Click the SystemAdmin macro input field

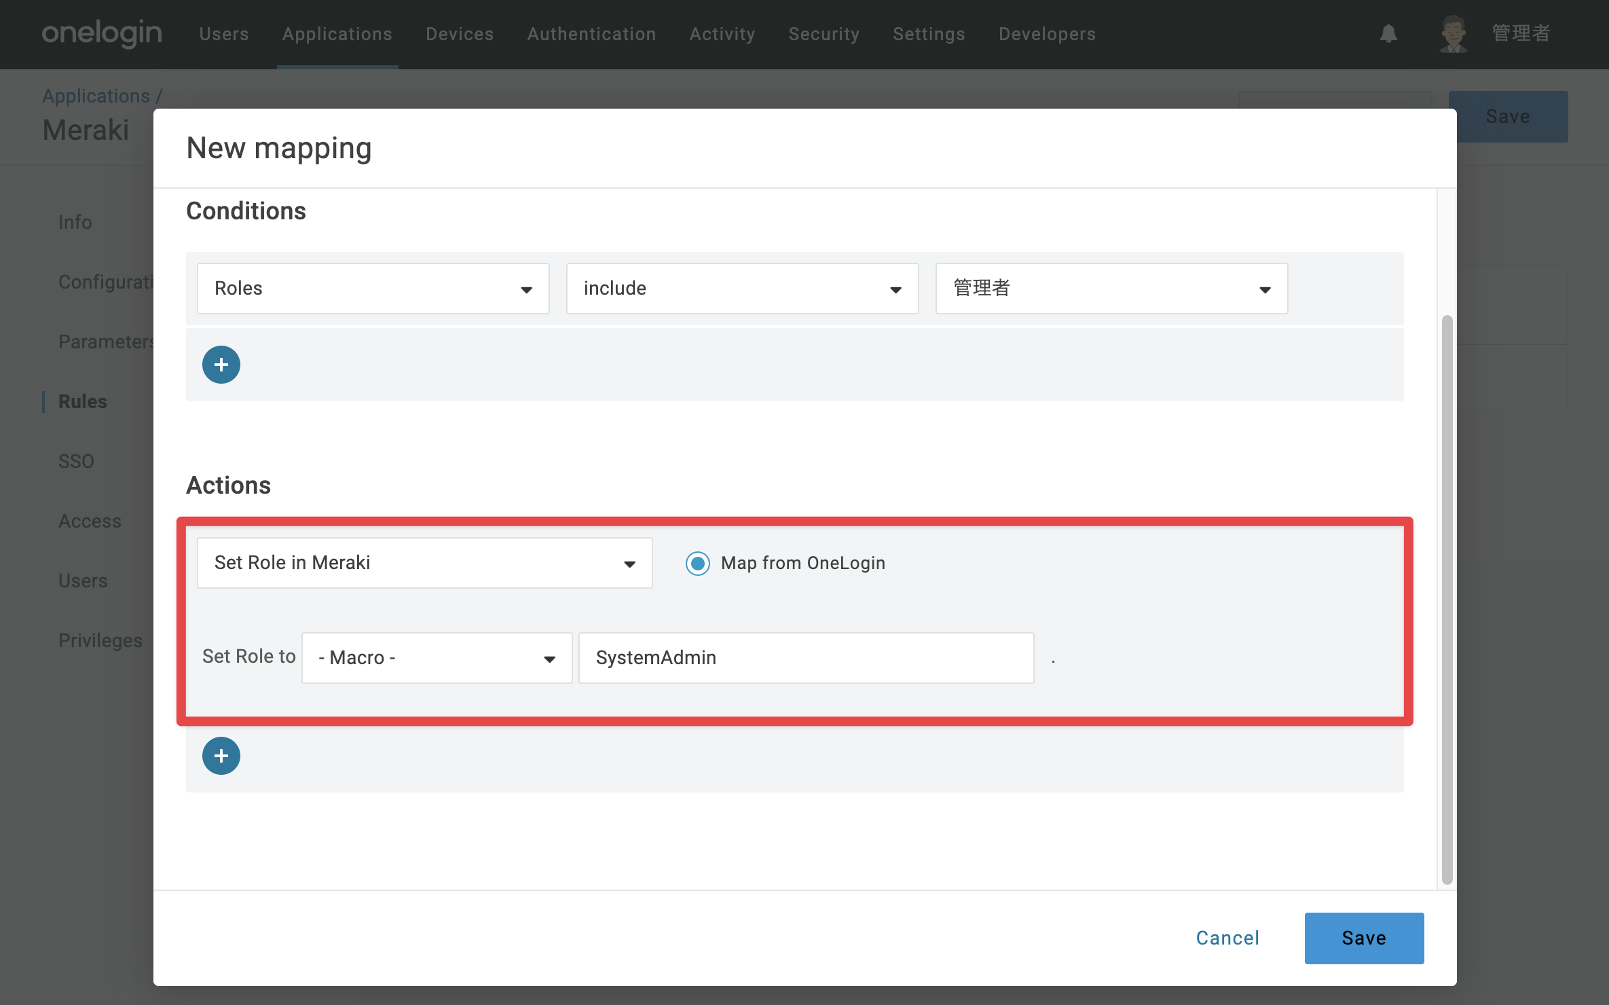pyautogui.click(x=807, y=658)
